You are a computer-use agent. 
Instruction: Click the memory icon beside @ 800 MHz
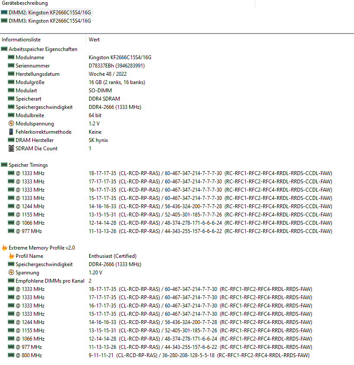click(x=11, y=355)
